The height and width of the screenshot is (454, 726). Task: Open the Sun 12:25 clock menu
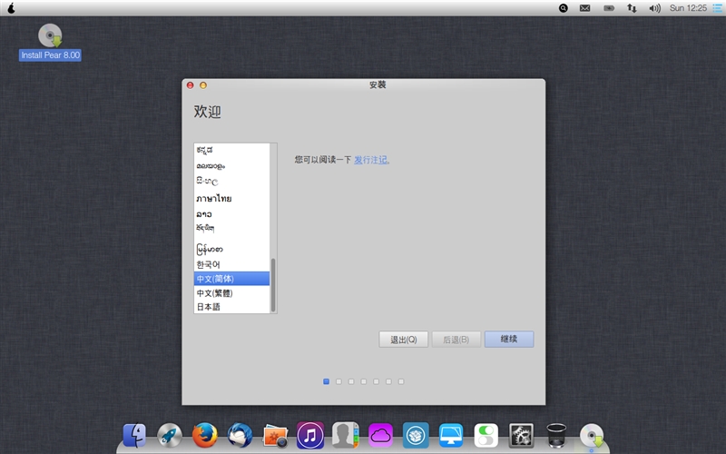(x=688, y=8)
